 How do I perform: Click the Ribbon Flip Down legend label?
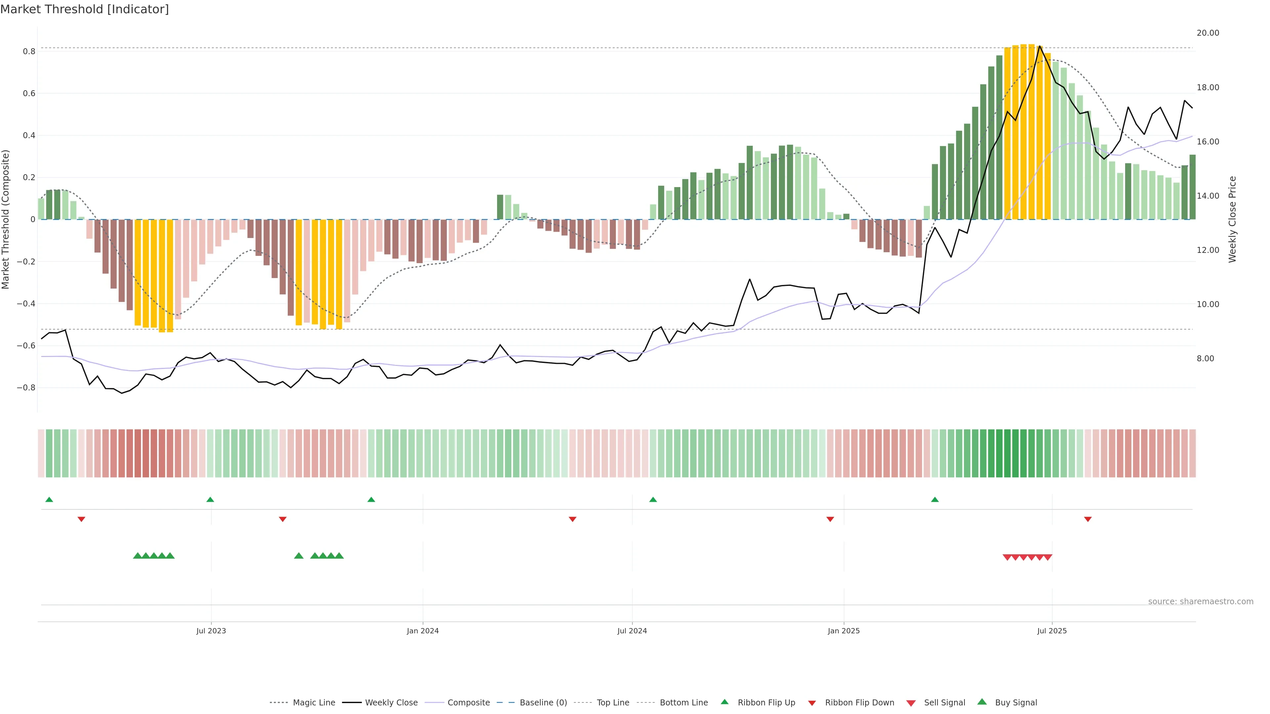(859, 703)
